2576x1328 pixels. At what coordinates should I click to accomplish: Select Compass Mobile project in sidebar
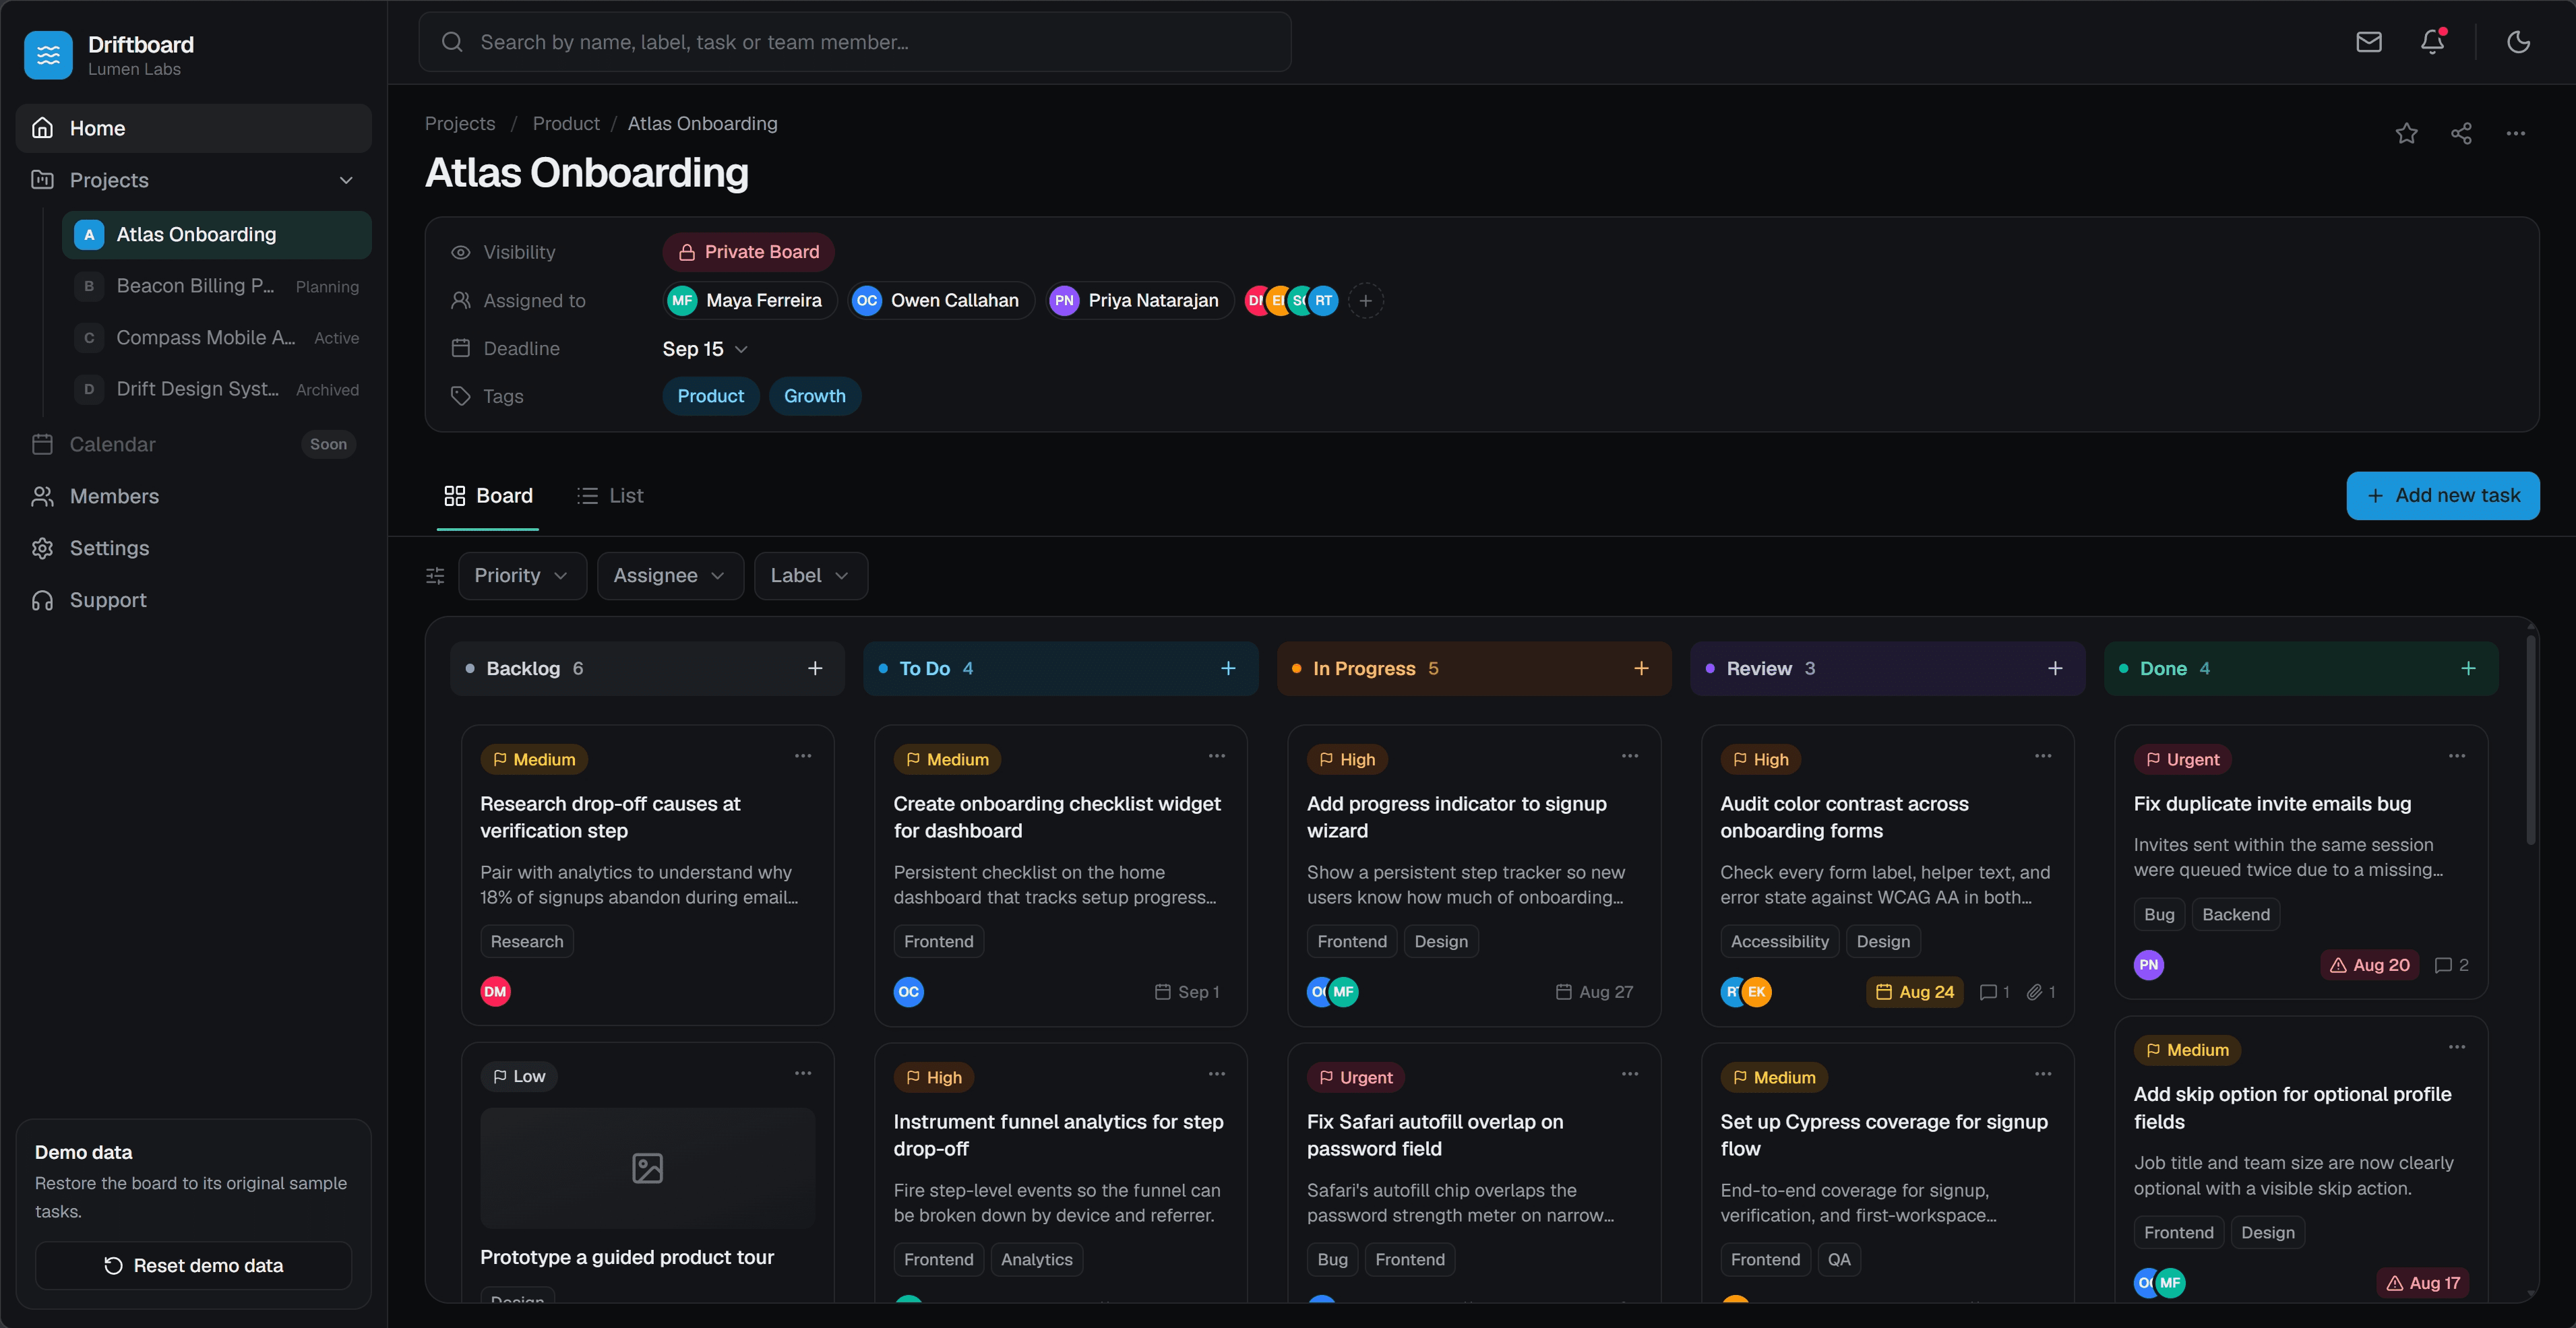pos(217,338)
